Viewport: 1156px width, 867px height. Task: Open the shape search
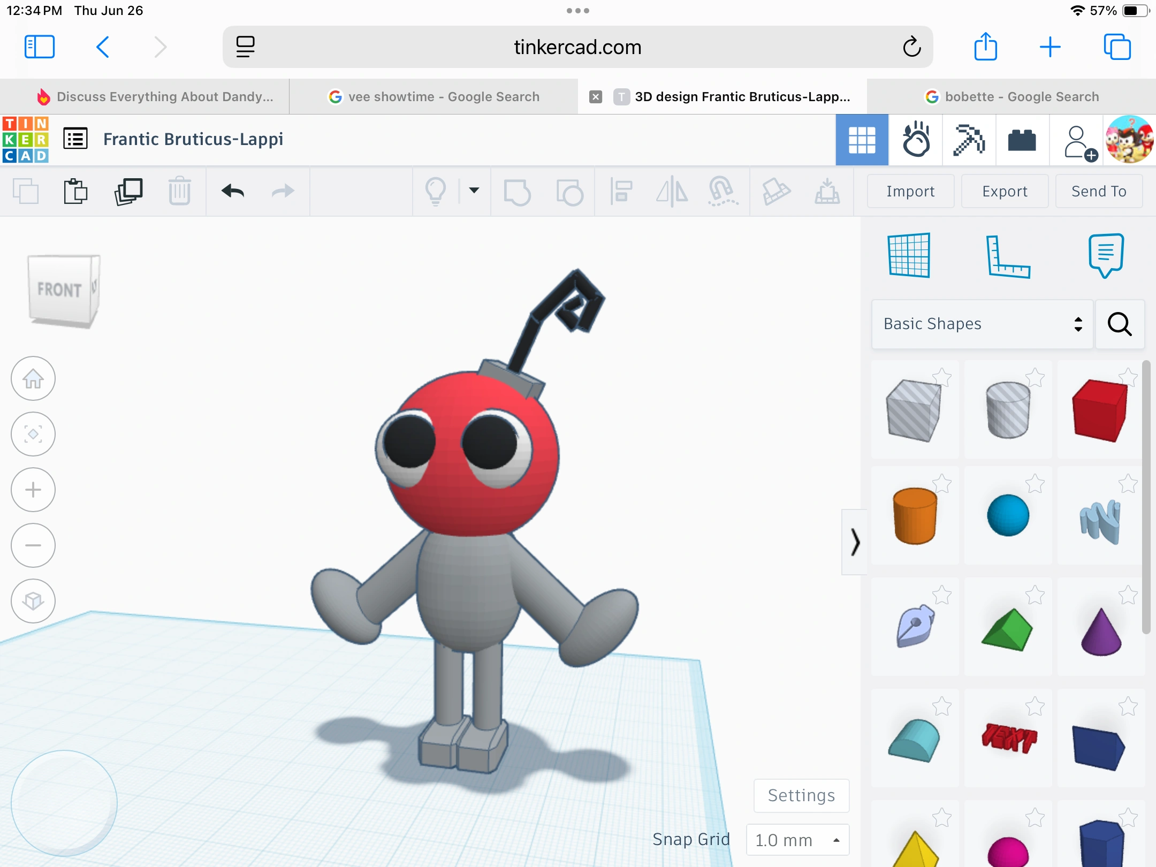1119,324
